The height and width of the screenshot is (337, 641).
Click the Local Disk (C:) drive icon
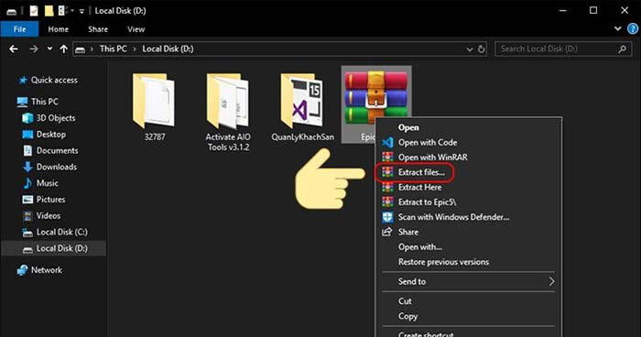coord(27,233)
